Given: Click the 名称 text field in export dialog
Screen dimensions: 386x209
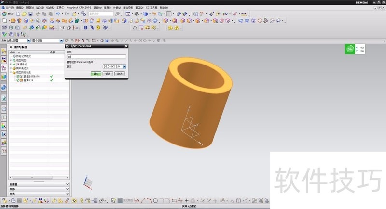Looking at the screenshot, I should tap(96, 57).
